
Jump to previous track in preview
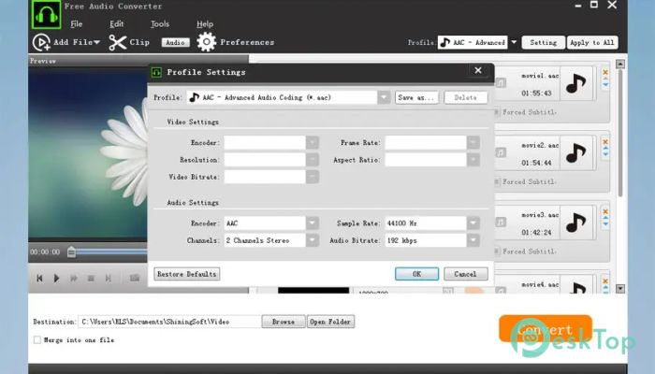tap(39, 278)
